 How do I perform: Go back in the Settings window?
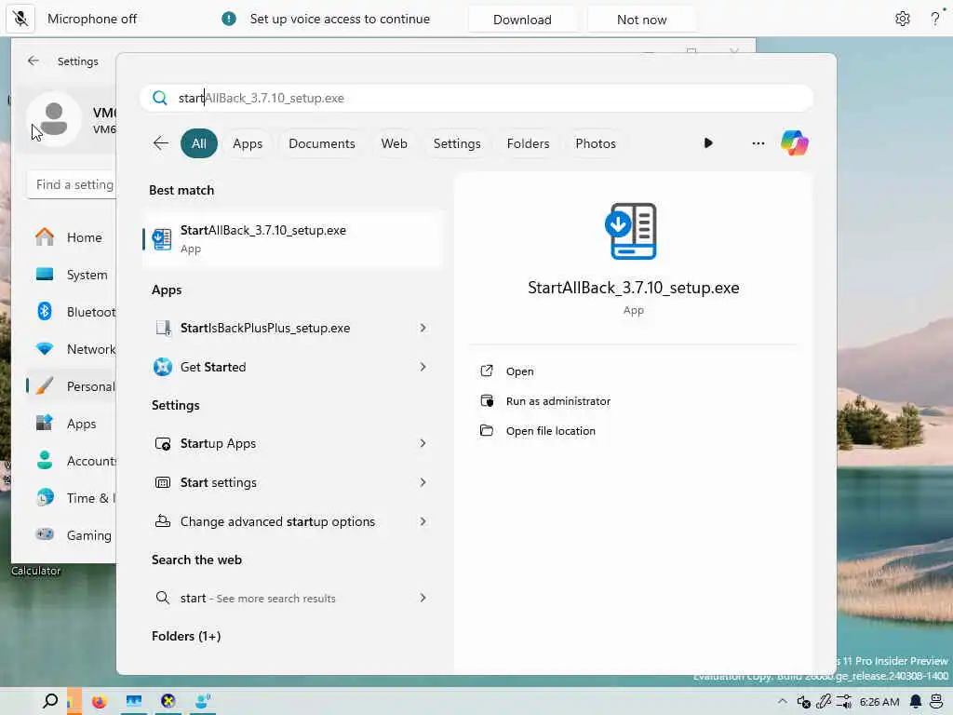click(x=34, y=61)
